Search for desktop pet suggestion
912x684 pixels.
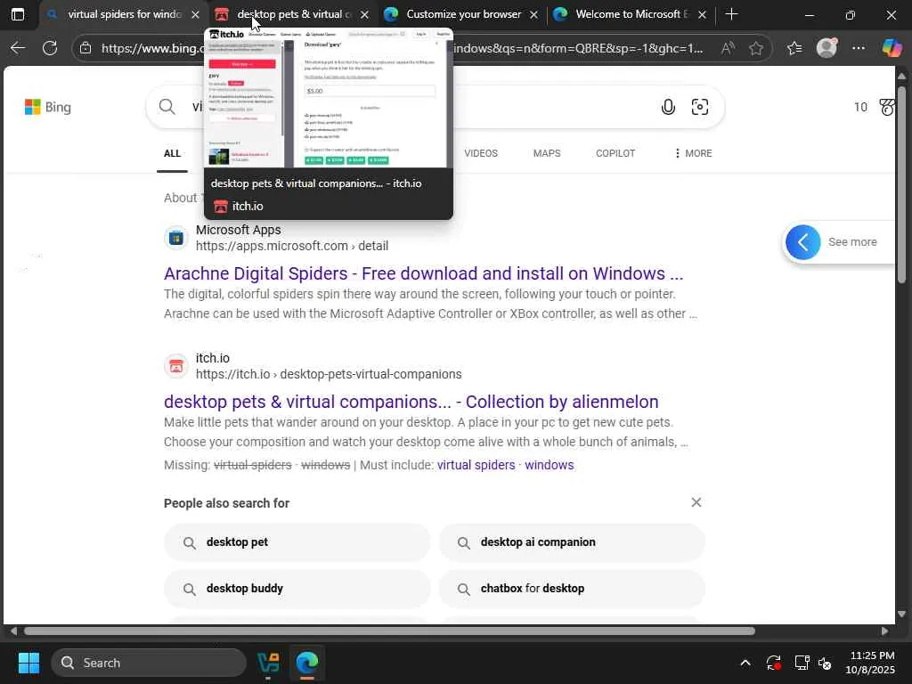click(x=297, y=542)
